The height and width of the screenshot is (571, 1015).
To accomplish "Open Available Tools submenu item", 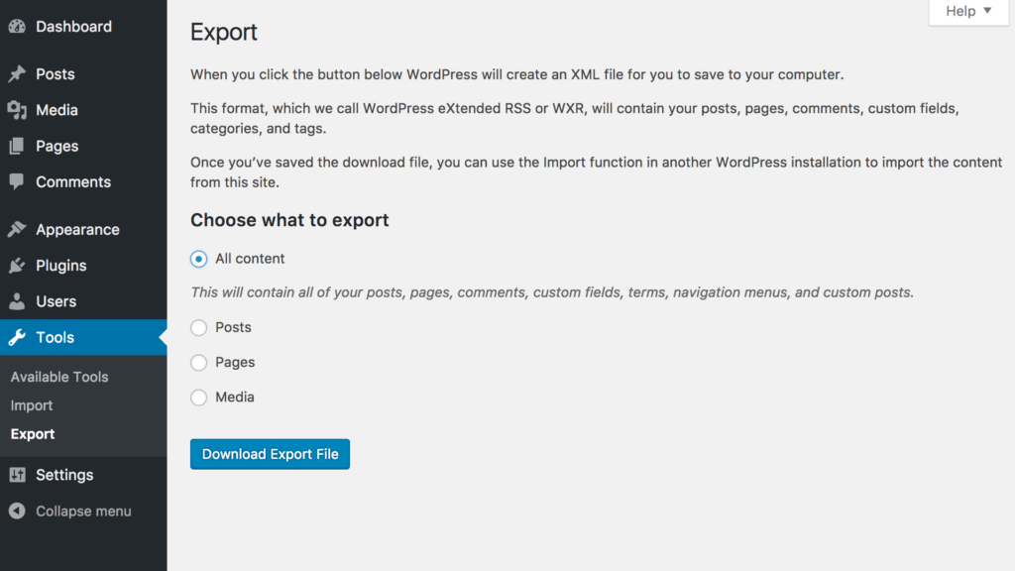I will point(59,377).
